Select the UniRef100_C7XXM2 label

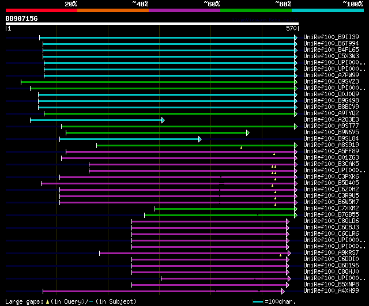[331, 209]
